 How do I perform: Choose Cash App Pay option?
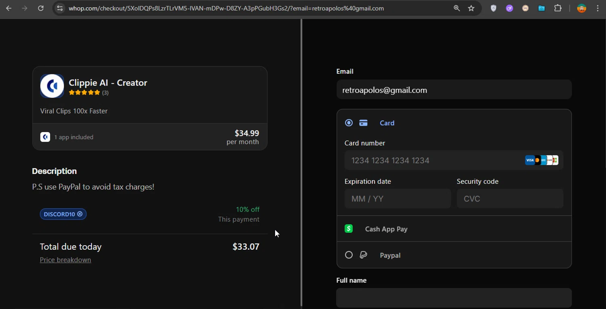454,229
